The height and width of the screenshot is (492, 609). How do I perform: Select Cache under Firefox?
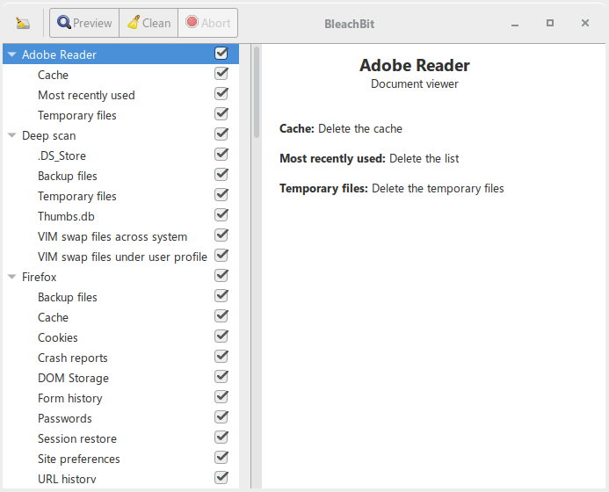coord(120,316)
